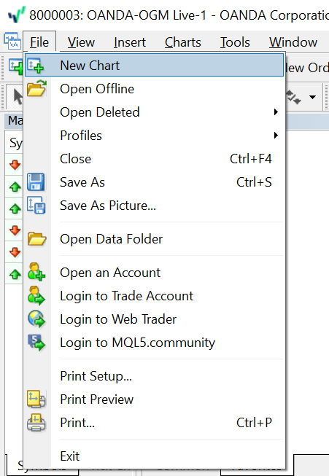The width and height of the screenshot is (329, 476).
Task: Select Print Setup... entry
Action: click(x=155, y=376)
